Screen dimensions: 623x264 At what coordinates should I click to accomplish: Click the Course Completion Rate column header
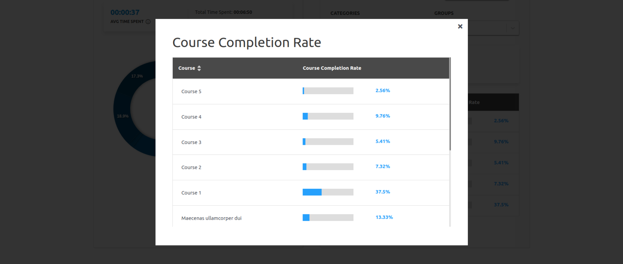coord(332,68)
